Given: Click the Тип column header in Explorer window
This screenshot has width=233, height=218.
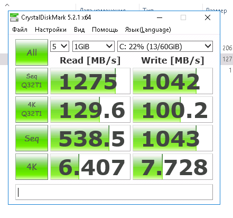Looking at the screenshot, I should [x=148, y=10].
